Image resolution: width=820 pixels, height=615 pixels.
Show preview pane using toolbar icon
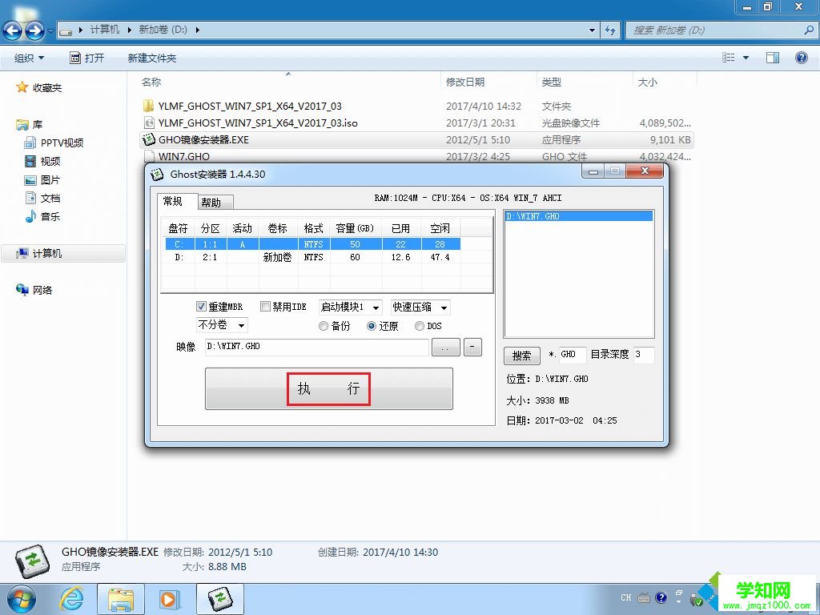click(x=773, y=57)
